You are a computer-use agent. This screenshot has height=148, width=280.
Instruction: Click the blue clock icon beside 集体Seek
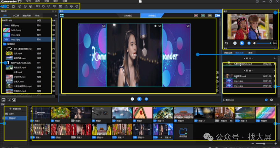[266, 100]
